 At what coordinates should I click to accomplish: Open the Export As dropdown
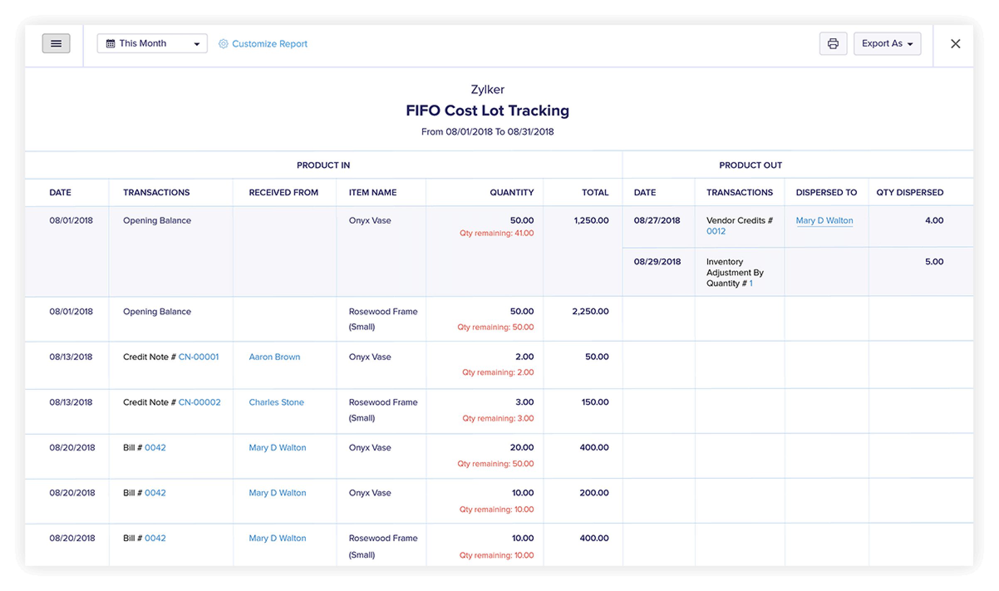[x=887, y=44]
